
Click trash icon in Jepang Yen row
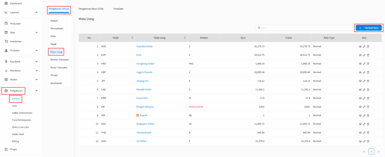[x=368, y=81]
